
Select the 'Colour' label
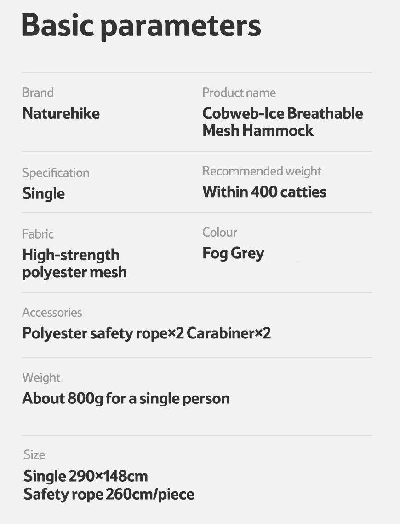tap(219, 232)
